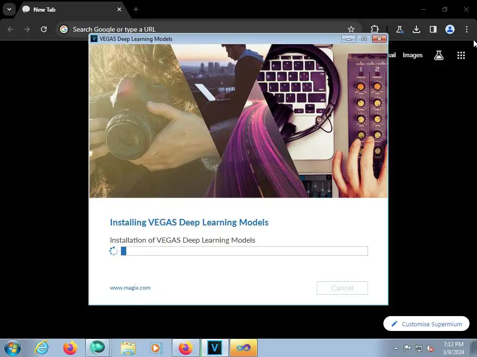Click the Customise Supermium button

point(426,324)
